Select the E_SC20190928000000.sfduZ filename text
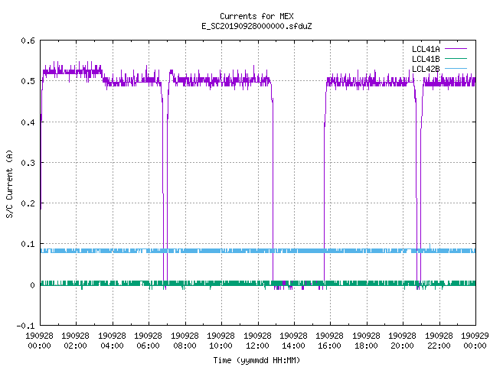The image size is (490, 367). pyautogui.click(x=256, y=26)
